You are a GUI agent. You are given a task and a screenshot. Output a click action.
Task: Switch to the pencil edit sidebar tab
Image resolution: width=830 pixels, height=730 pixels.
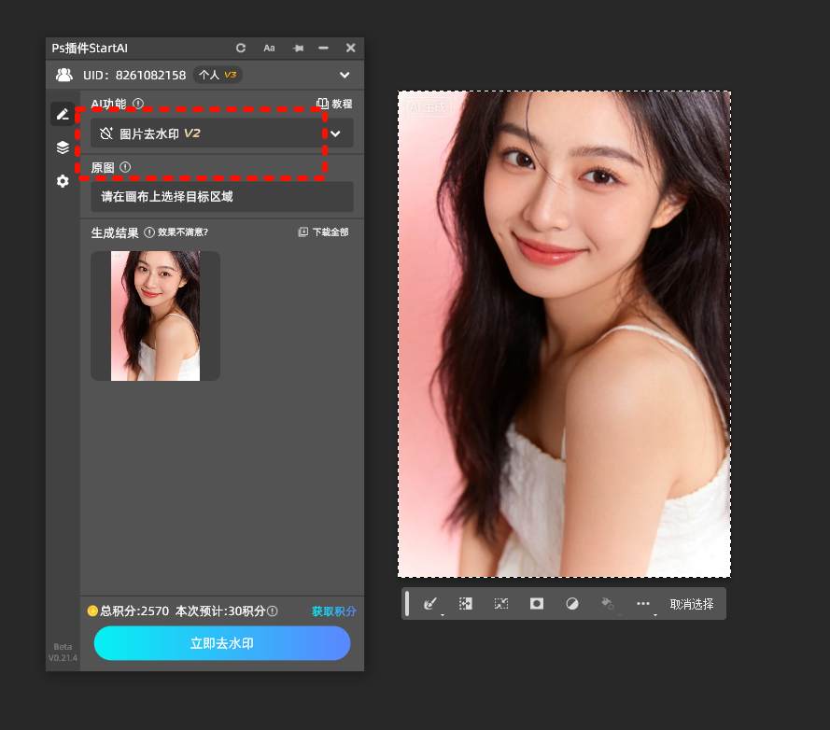click(63, 115)
